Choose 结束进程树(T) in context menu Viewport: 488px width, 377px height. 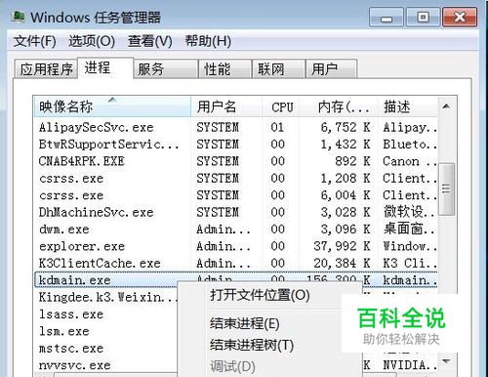point(252,345)
